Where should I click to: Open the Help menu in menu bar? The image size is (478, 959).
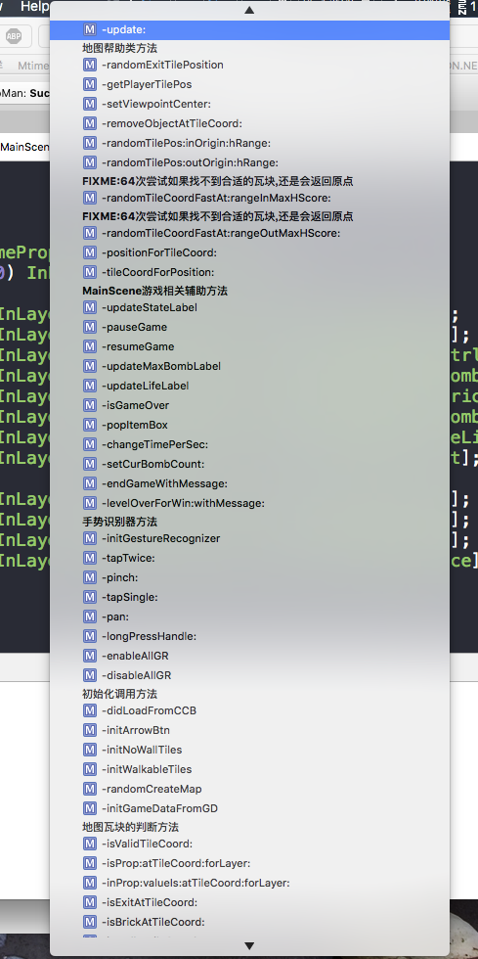33,7
